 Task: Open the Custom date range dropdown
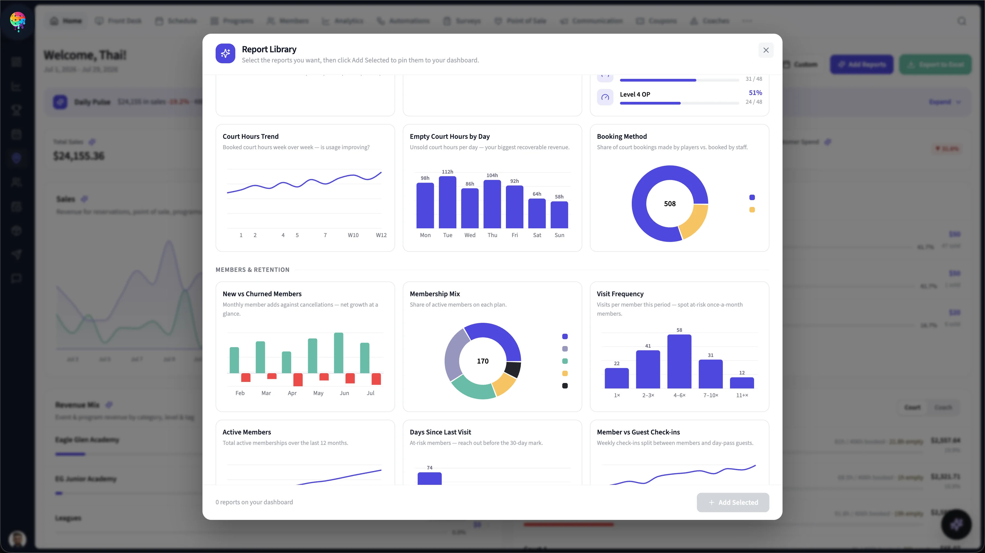[x=800, y=64]
